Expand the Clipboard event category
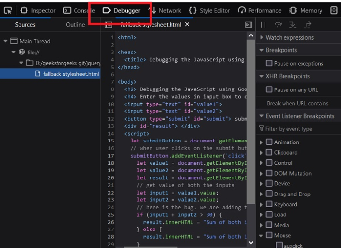Image resolution: width=341 pixels, height=248 pixels. click(262, 152)
